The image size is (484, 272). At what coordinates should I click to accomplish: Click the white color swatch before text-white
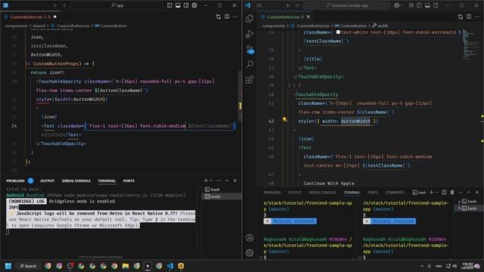click(x=338, y=32)
